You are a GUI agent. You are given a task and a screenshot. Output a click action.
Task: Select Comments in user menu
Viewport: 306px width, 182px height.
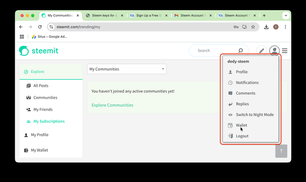pyautogui.click(x=245, y=93)
